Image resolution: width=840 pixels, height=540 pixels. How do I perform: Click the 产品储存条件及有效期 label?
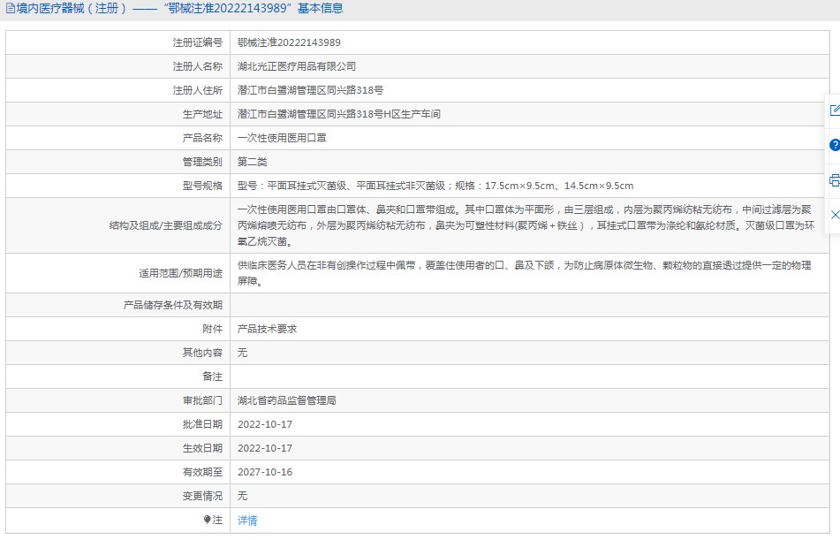tap(172, 305)
